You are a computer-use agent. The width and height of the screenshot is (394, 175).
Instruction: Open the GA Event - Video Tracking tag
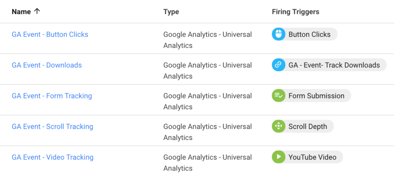pyautogui.click(x=52, y=157)
